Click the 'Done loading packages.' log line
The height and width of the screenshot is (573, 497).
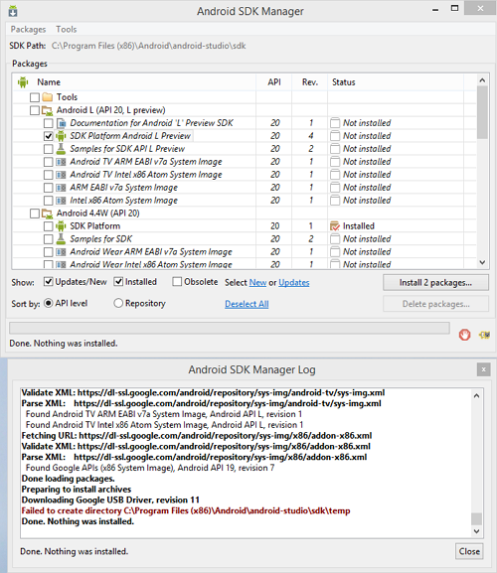(x=68, y=479)
